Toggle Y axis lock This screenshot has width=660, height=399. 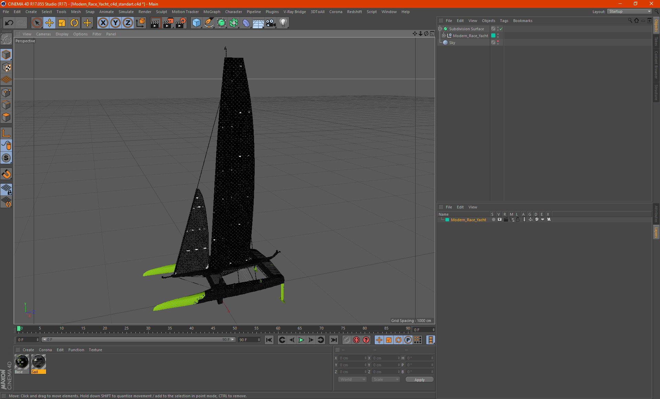pyautogui.click(x=115, y=23)
